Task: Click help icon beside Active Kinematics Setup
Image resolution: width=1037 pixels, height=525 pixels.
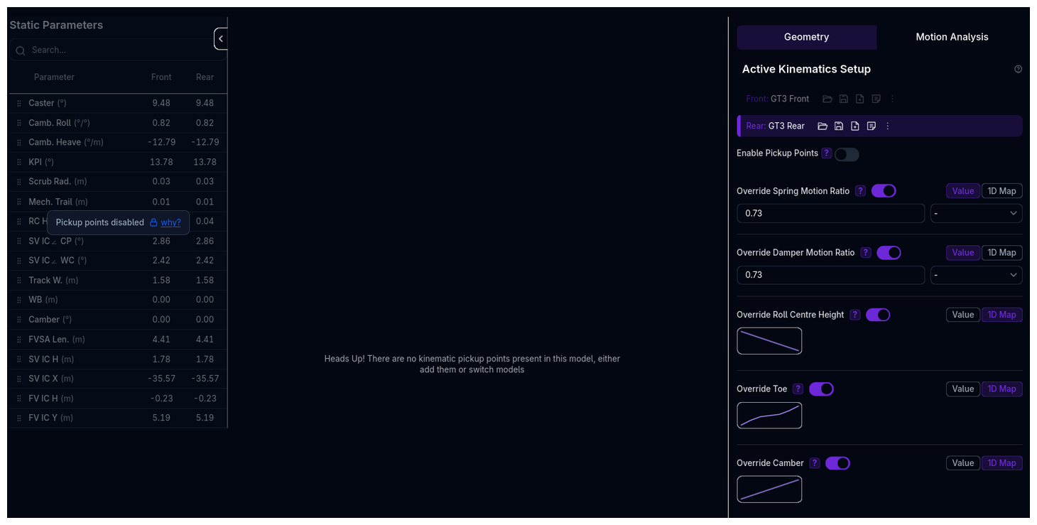Action: pos(1018,70)
